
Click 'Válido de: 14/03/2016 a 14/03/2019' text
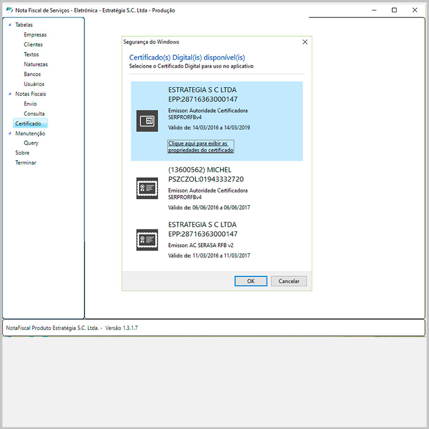pos(209,127)
